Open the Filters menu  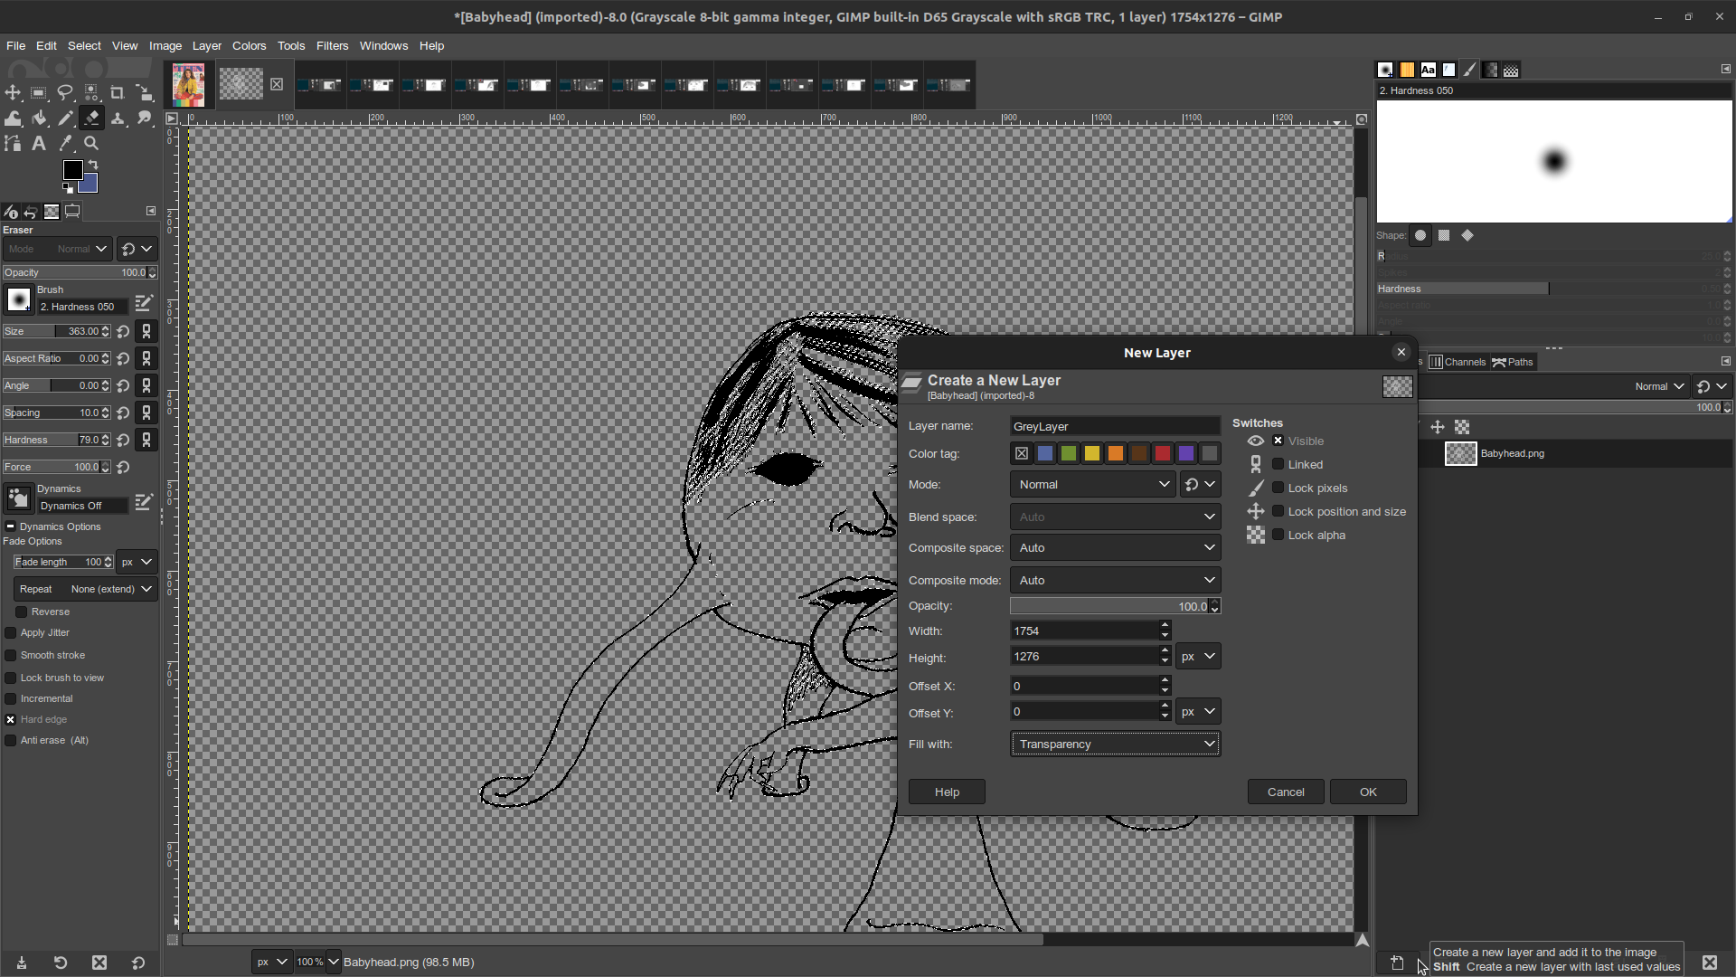pos(332,46)
